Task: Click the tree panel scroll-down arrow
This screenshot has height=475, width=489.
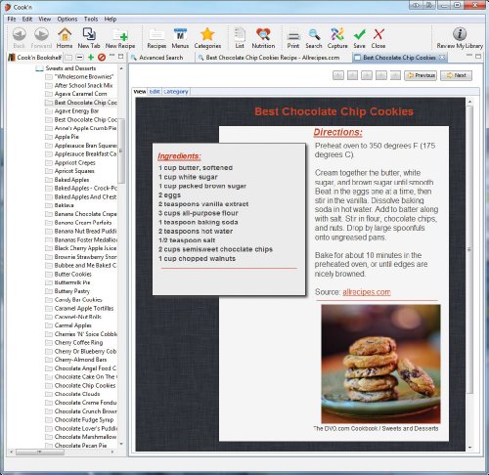Action: (x=121, y=444)
